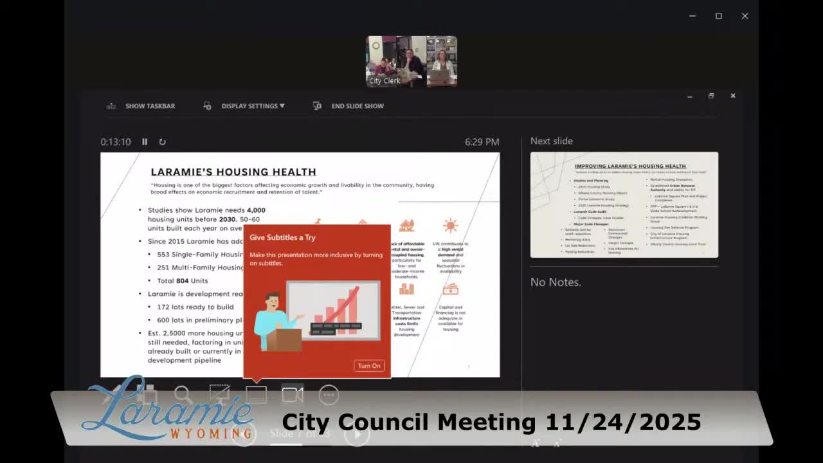Pause the presentation timer
This screenshot has height=463, width=823.
(145, 141)
